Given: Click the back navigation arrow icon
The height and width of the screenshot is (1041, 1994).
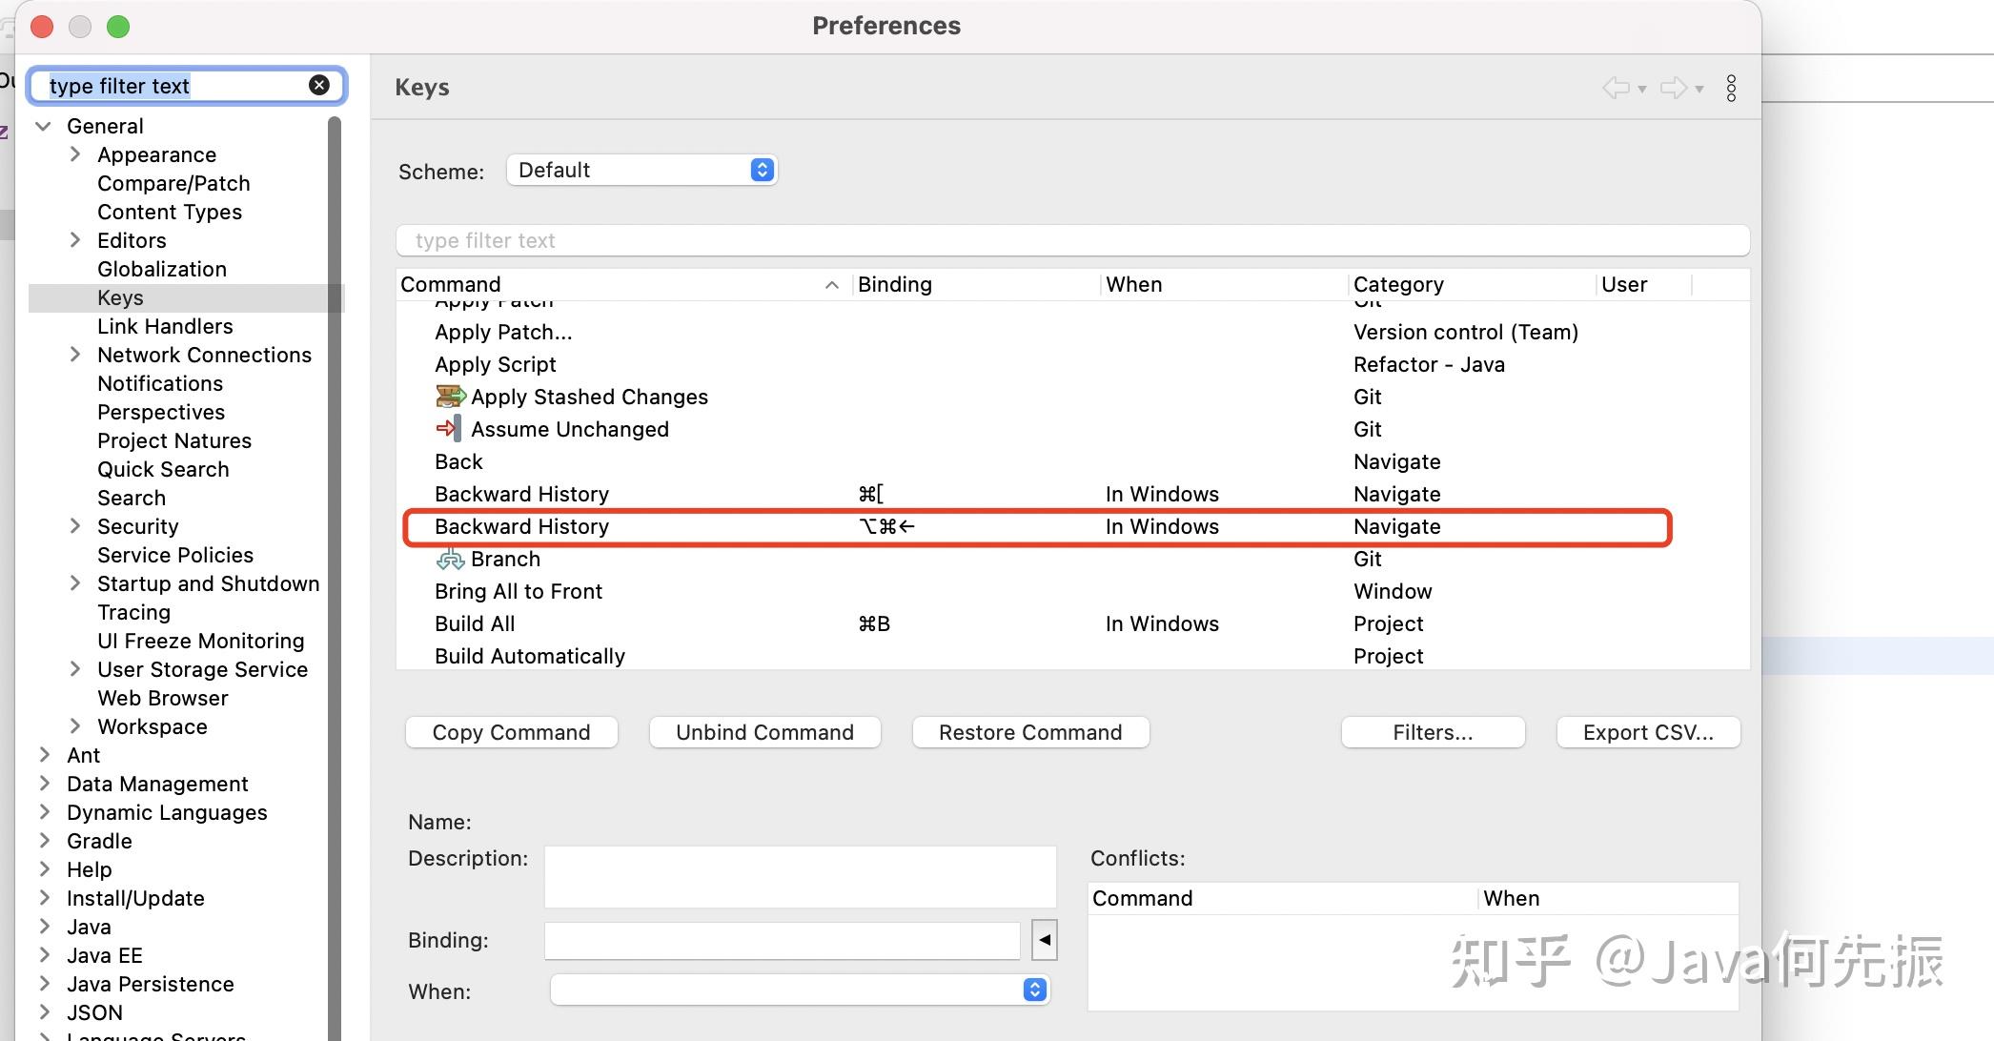Looking at the screenshot, I should [1616, 89].
